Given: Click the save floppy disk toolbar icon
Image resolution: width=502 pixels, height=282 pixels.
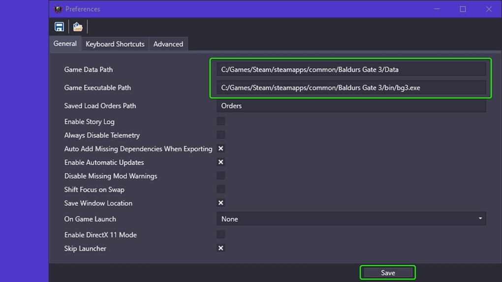Looking at the screenshot, I should [59, 27].
